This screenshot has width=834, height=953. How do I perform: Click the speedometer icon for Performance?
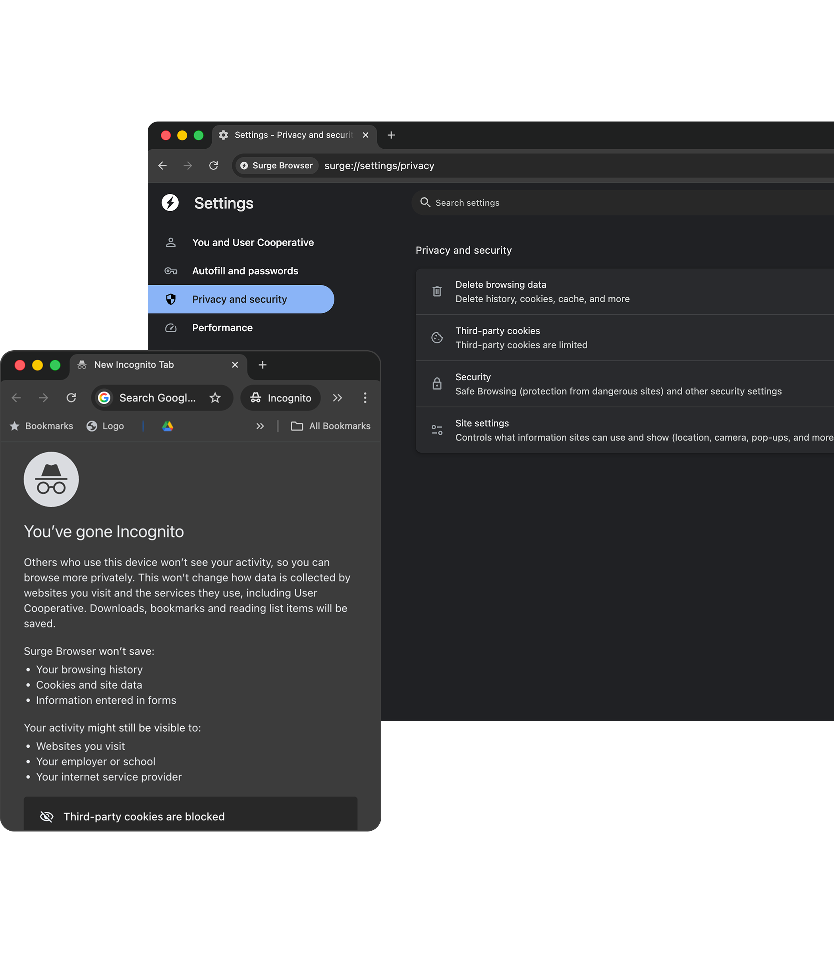(x=171, y=328)
